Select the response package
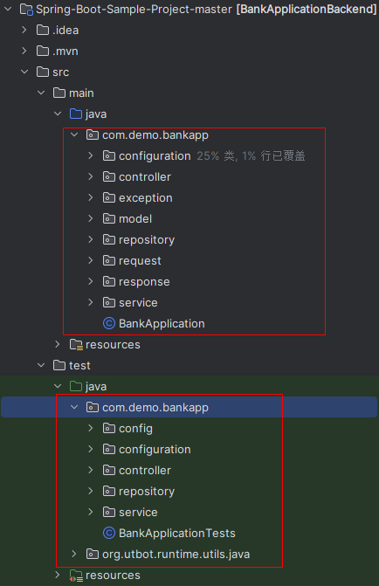The image size is (379, 586). 144,281
